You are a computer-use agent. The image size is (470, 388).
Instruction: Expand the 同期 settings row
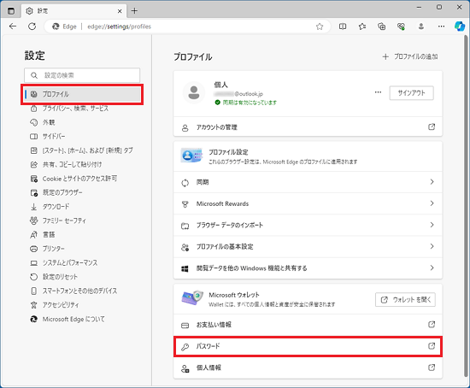[x=308, y=182]
